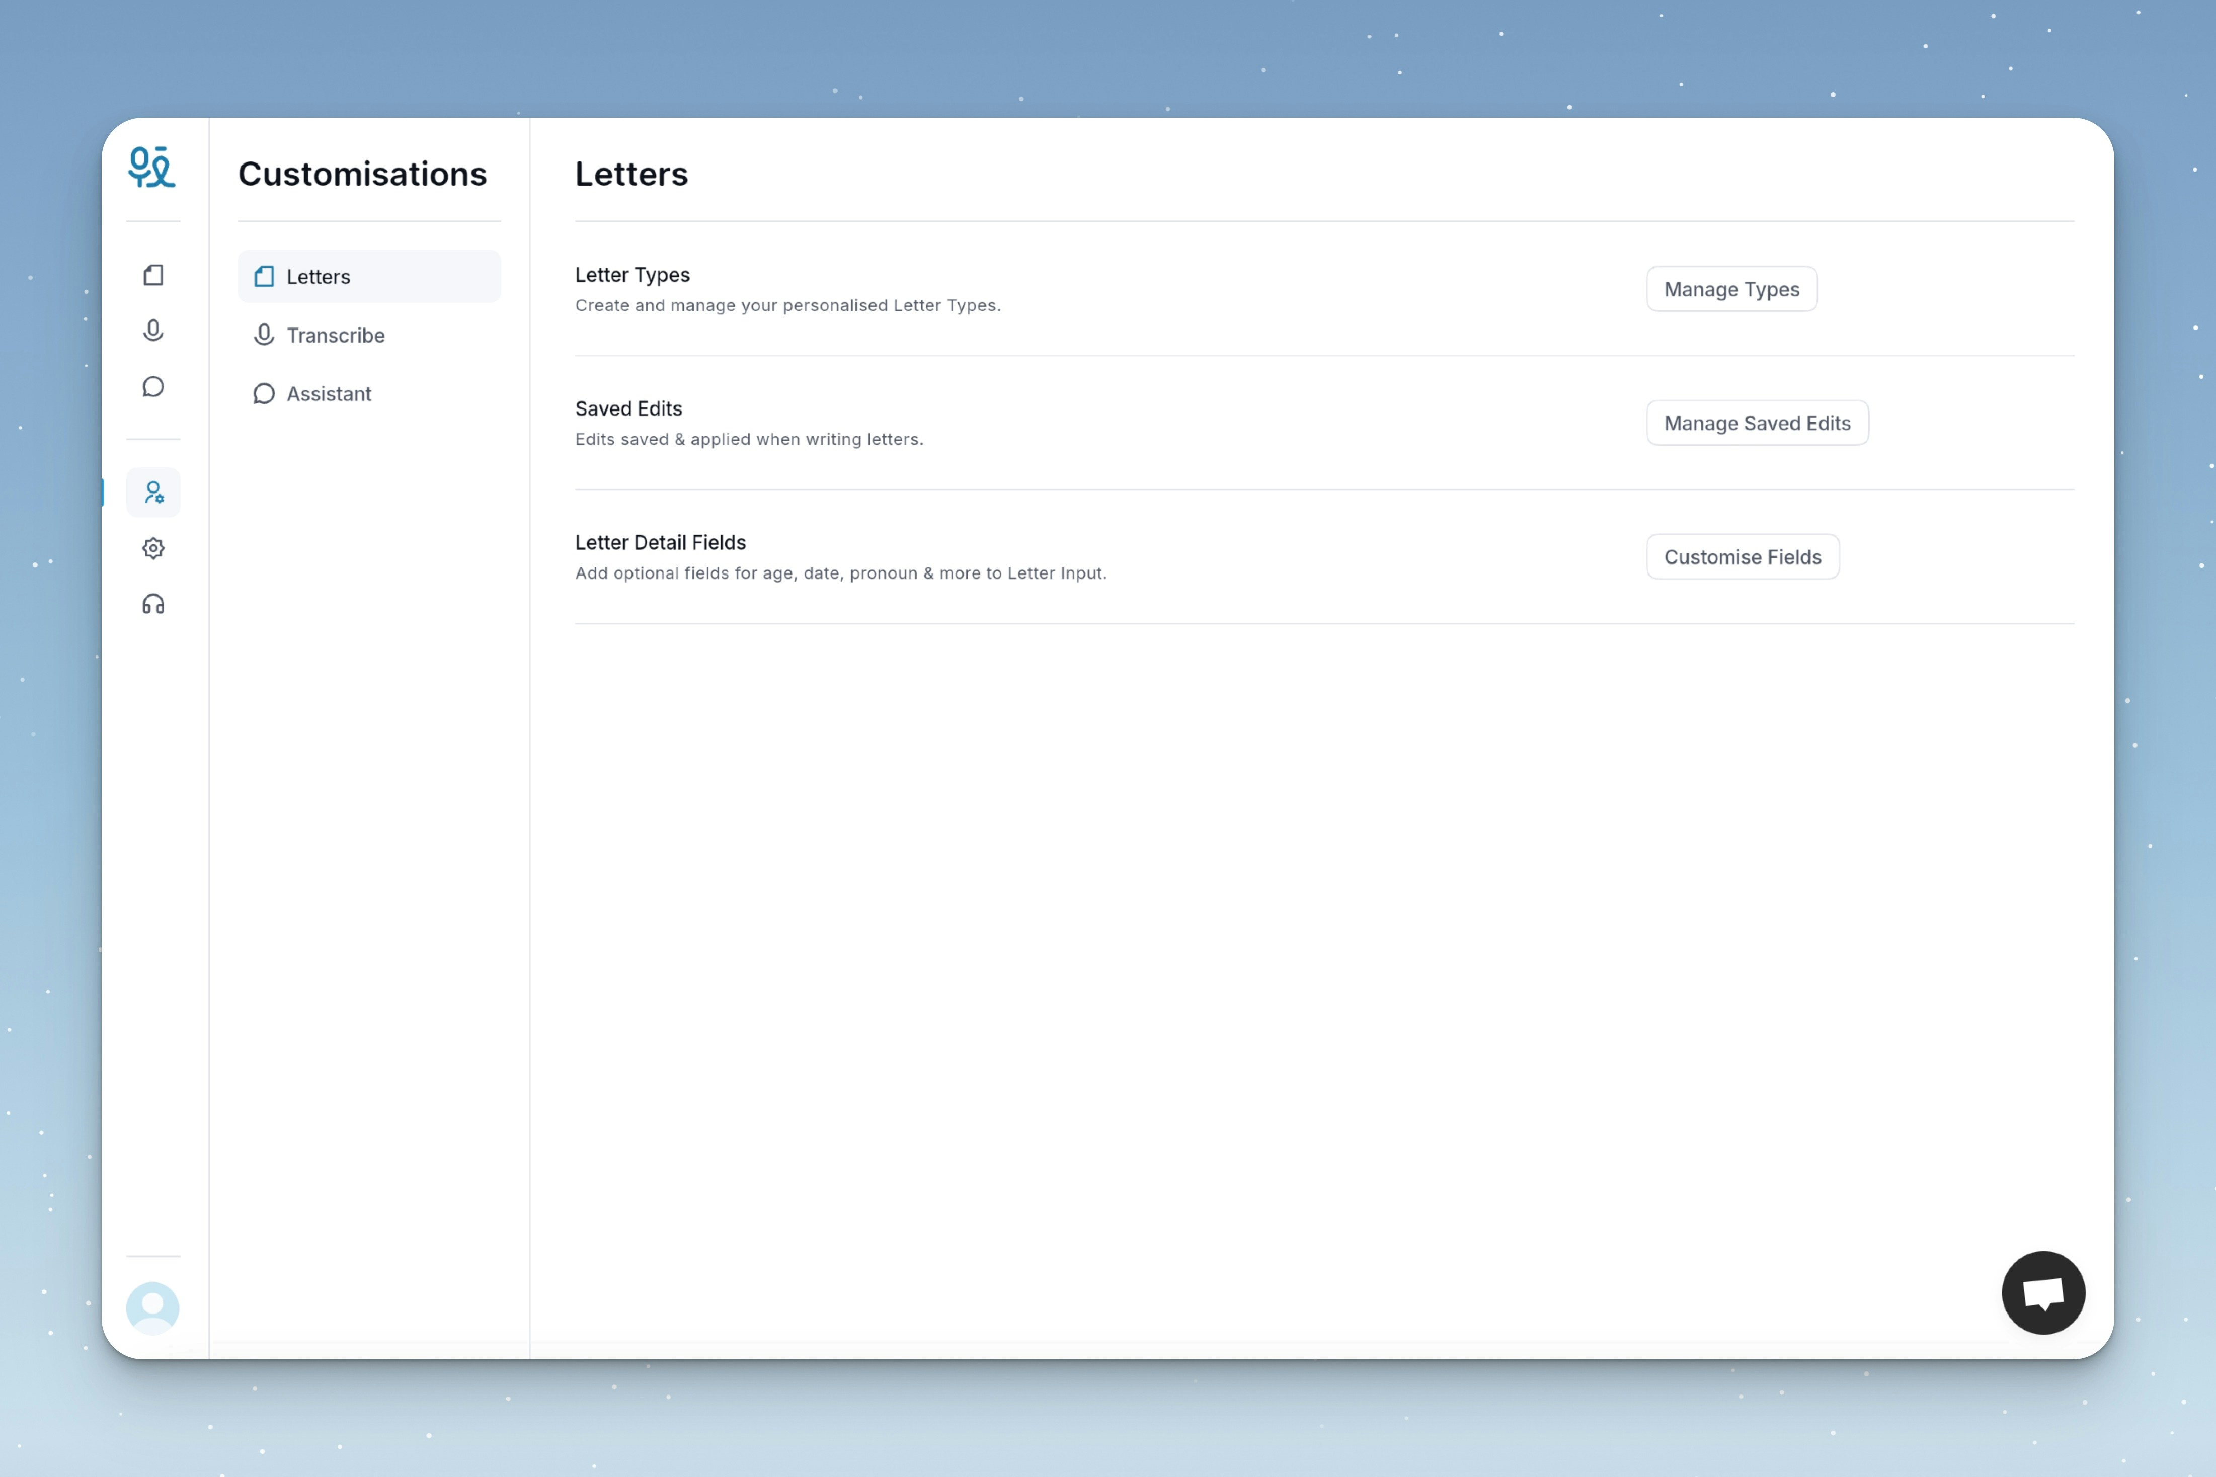Click the Letter Detail Fields section heading

click(661, 543)
